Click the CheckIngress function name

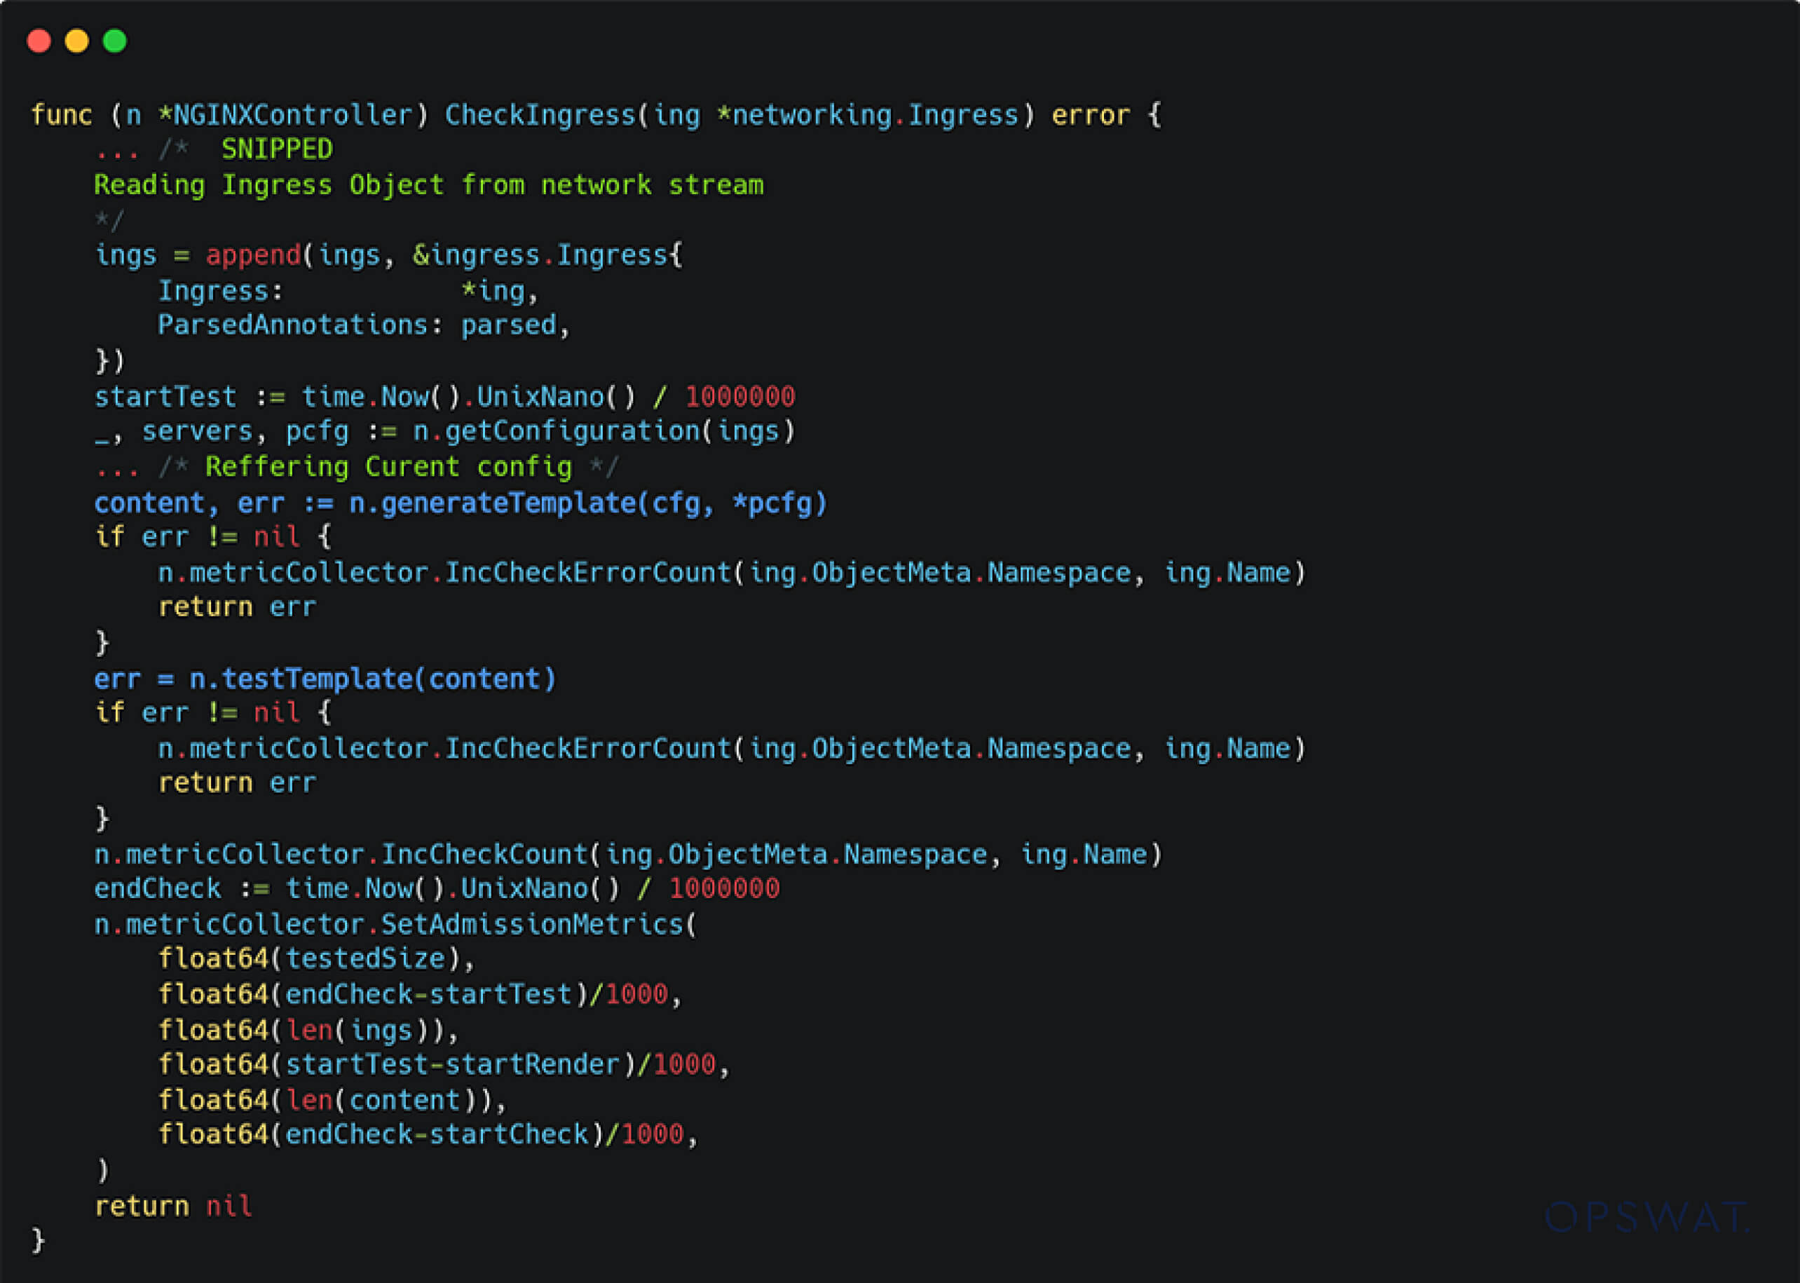click(540, 116)
